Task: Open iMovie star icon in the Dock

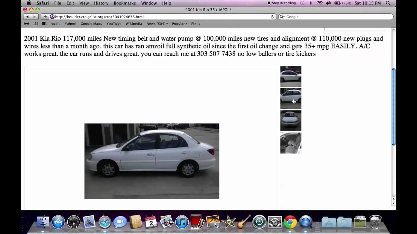Action: tap(228, 222)
